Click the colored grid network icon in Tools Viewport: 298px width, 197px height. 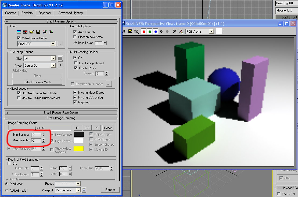[51, 32]
